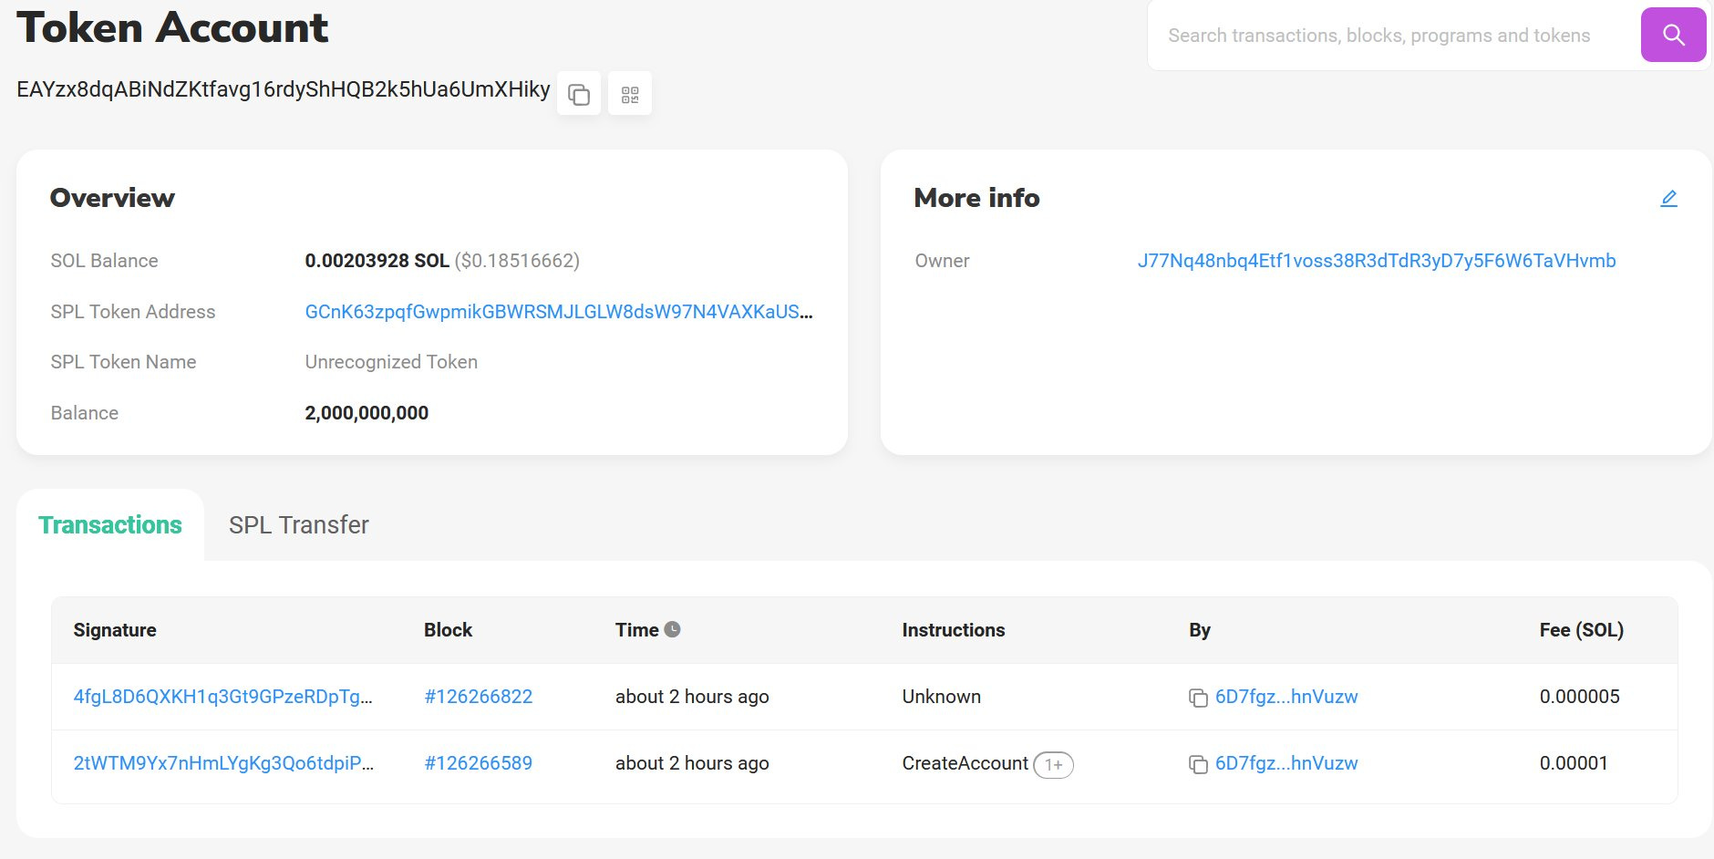Click the time of transaction 2tWTM9Yx7n
This screenshot has width=1714, height=859.
692,763
